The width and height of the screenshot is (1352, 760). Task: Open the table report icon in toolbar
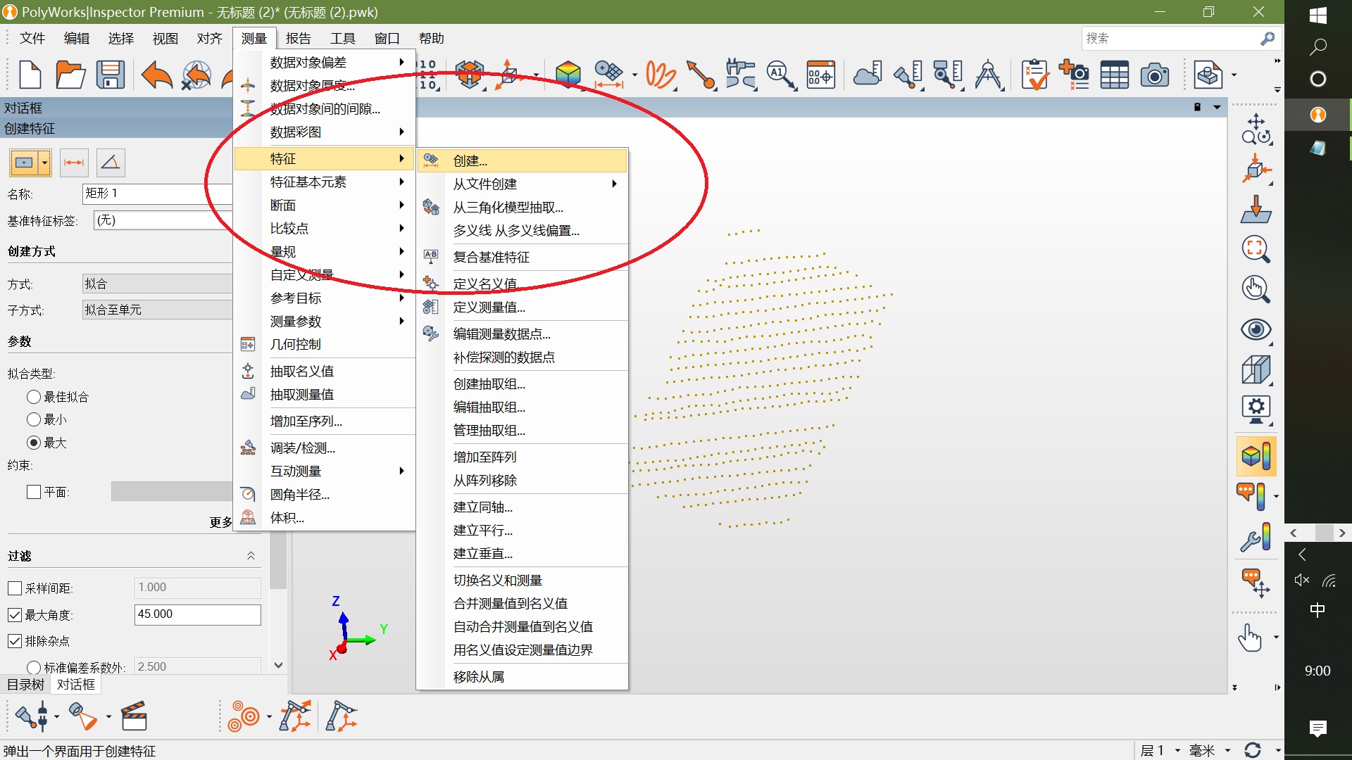pyautogui.click(x=1114, y=75)
